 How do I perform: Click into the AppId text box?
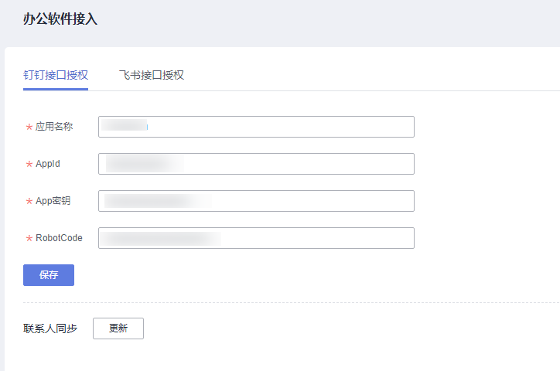(256, 164)
